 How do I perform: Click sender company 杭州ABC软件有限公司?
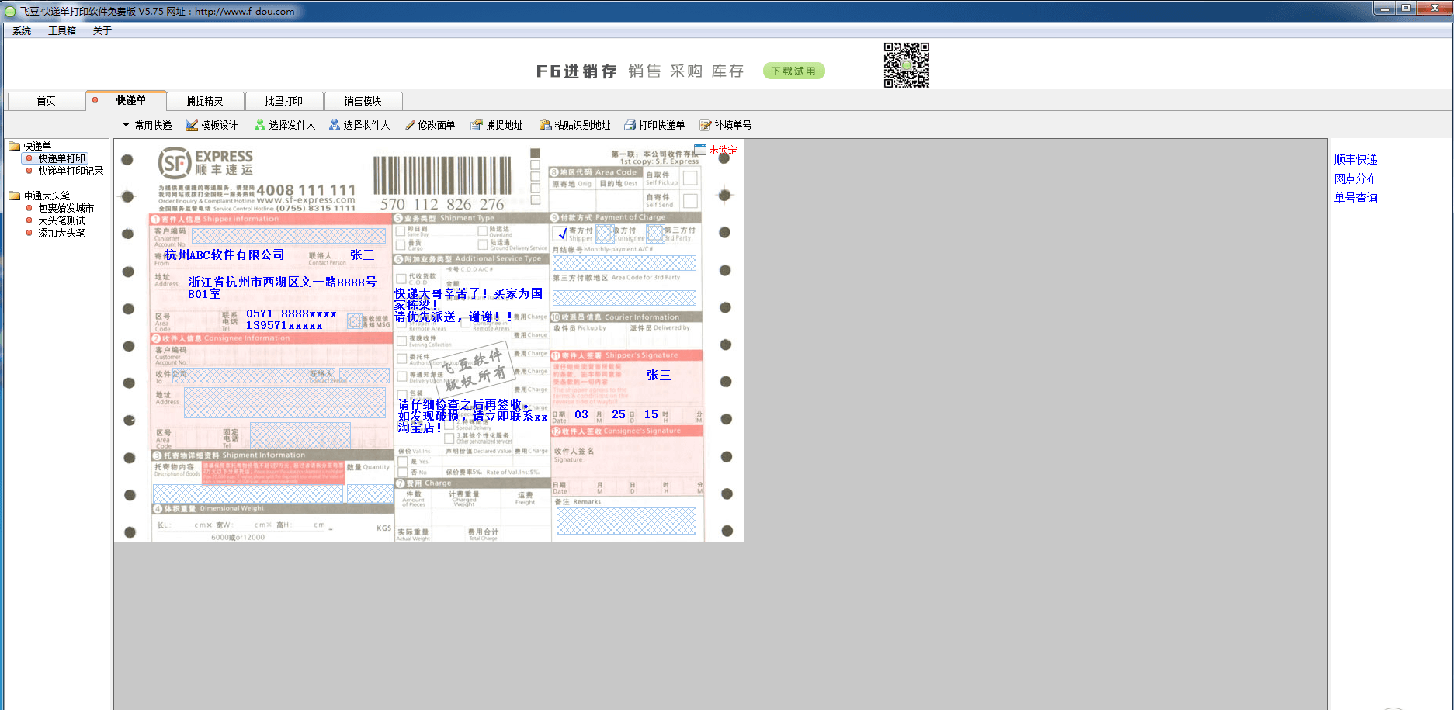225,255
